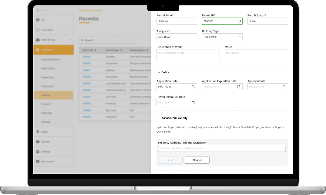Click 'Plumbing' permit type cell
The height and width of the screenshot is (195, 326).
click(111, 104)
